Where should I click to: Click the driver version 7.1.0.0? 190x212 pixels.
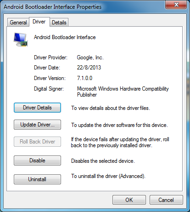point(84,78)
